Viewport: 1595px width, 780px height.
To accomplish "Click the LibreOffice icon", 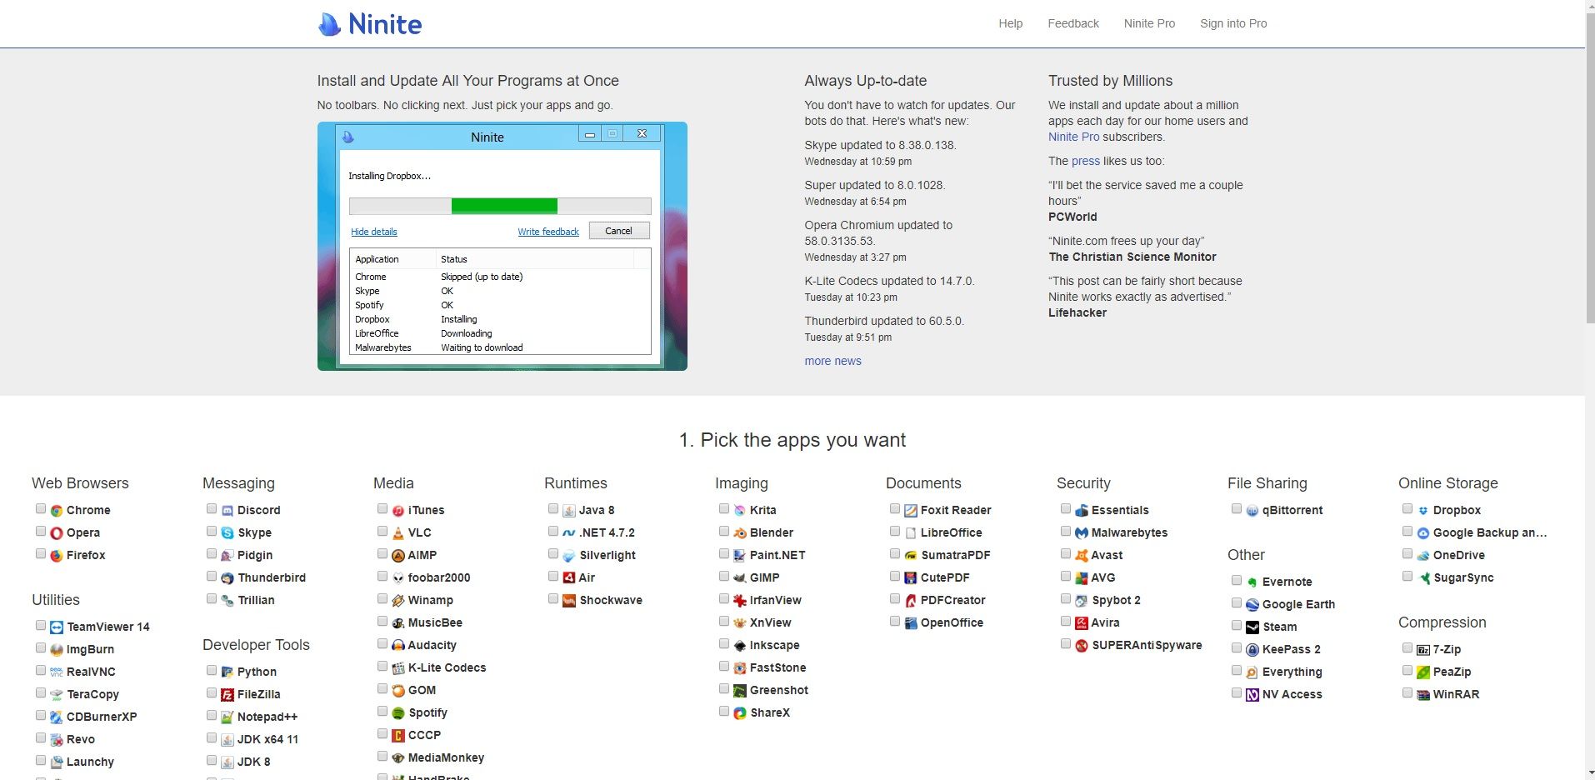I will (911, 533).
